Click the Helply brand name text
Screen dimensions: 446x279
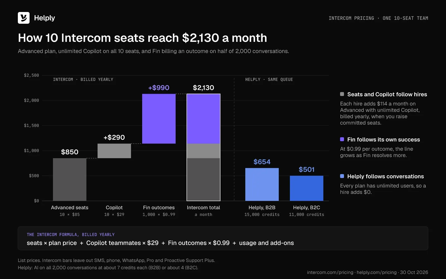click(x=44, y=18)
